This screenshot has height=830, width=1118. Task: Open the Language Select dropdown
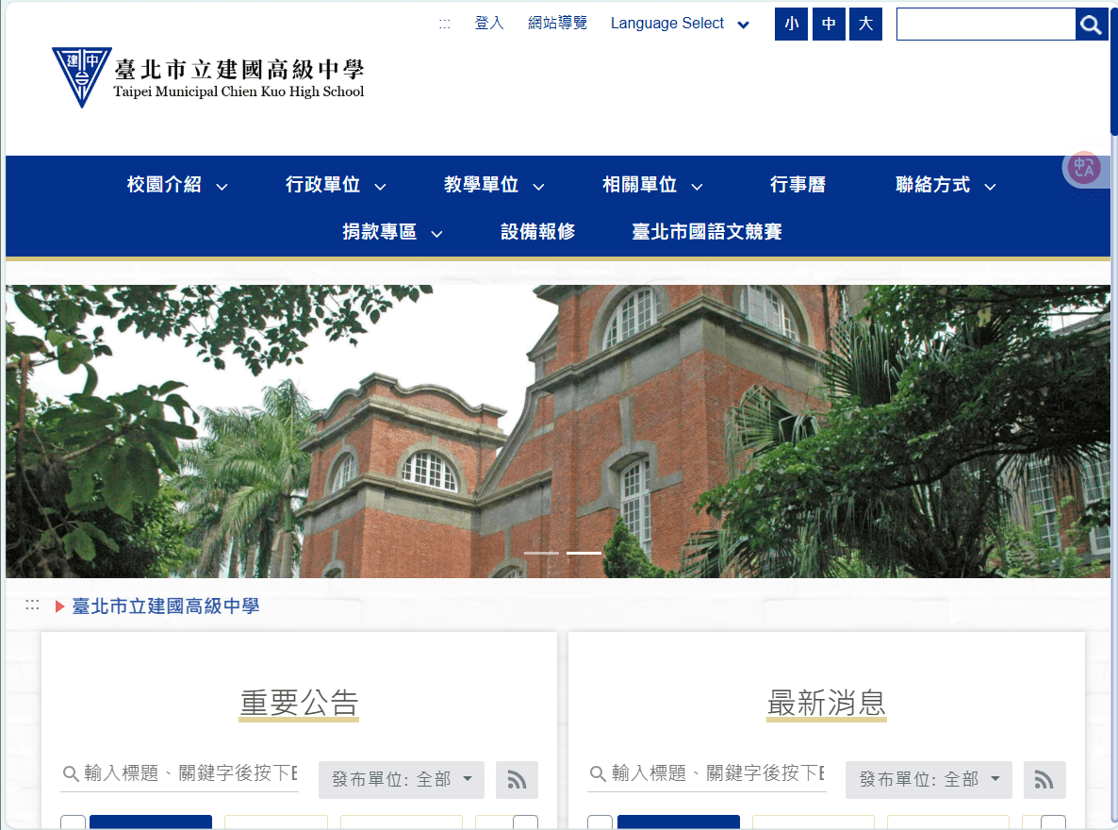pos(680,24)
